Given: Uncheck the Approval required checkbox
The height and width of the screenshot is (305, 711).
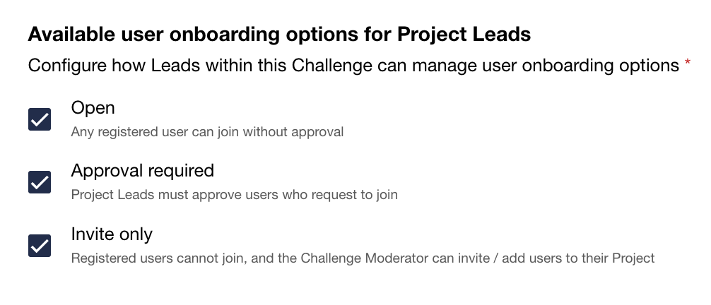Looking at the screenshot, I should coord(40,182).
